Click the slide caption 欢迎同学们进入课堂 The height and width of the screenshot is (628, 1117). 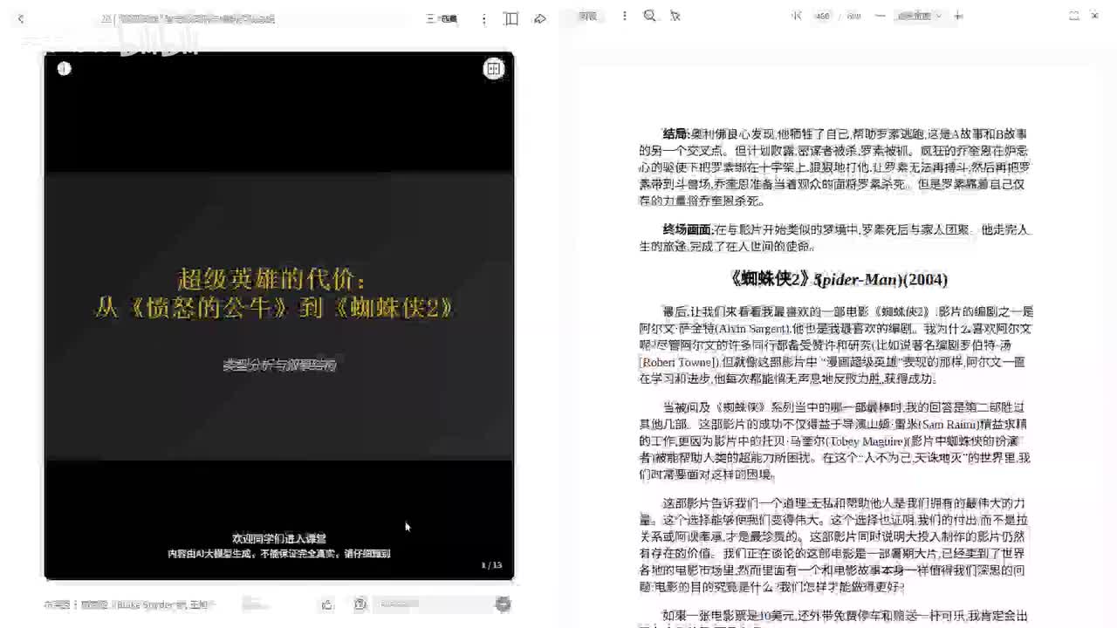[279, 538]
